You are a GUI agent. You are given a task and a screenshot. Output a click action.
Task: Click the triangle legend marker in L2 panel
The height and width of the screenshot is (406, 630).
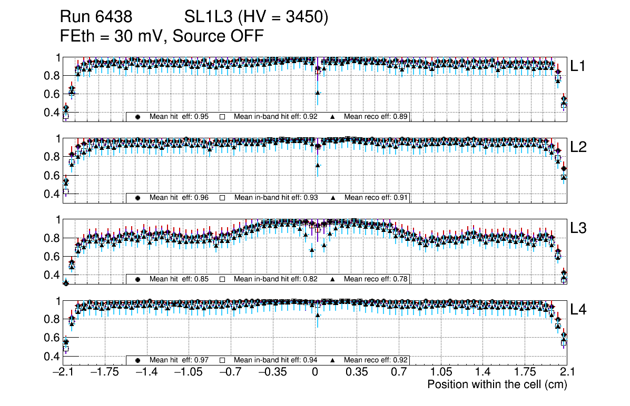tap(333, 198)
